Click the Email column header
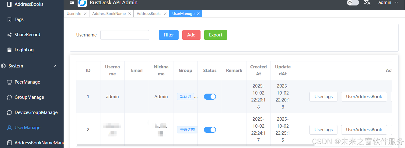The width and height of the screenshot is (405, 148). tap(137, 70)
